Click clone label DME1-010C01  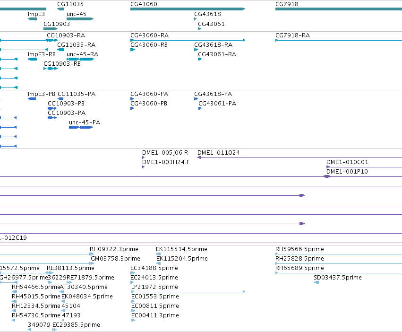tap(347, 162)
